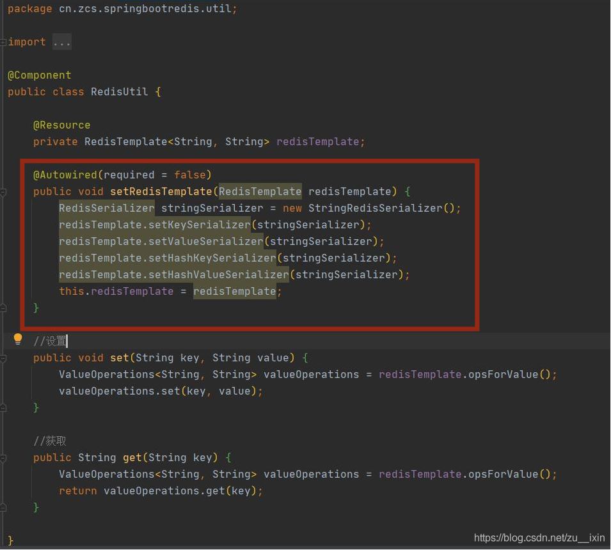The image size is (611, 550).
Task: Click the fold marker next to the set method
Action: (x=3, y=357)
